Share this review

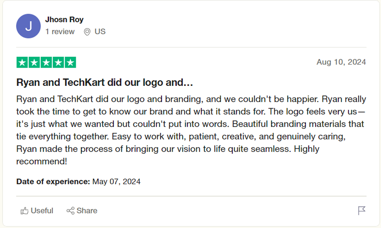point(82,211)
